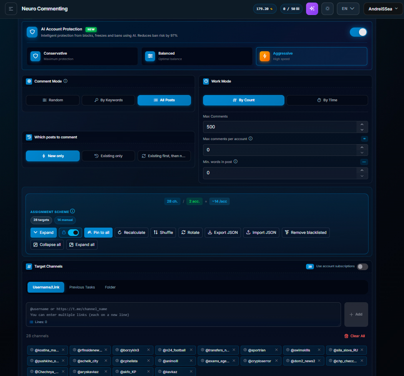Viewport: 404px width, 376px height.
Task: Click the 0 / 50 accounts counter
Action: (x=291, y=9)
